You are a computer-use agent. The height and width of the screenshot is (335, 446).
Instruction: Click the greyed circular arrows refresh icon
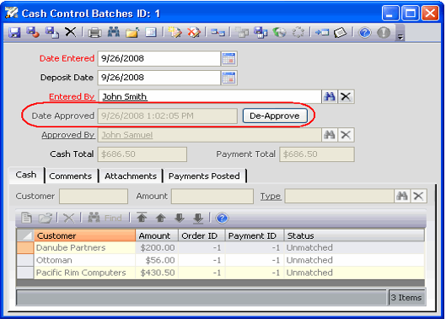pyautogui.click(x=298, y=32)
